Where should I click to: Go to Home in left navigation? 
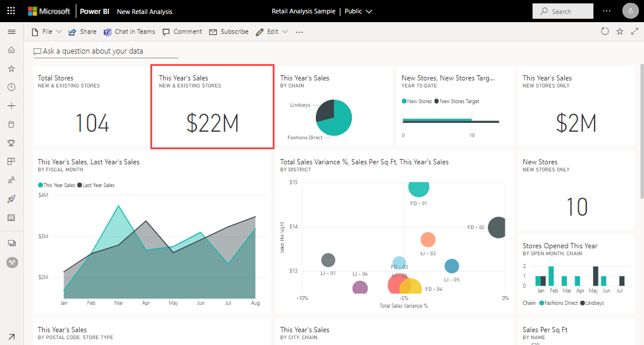pos(12,50)
